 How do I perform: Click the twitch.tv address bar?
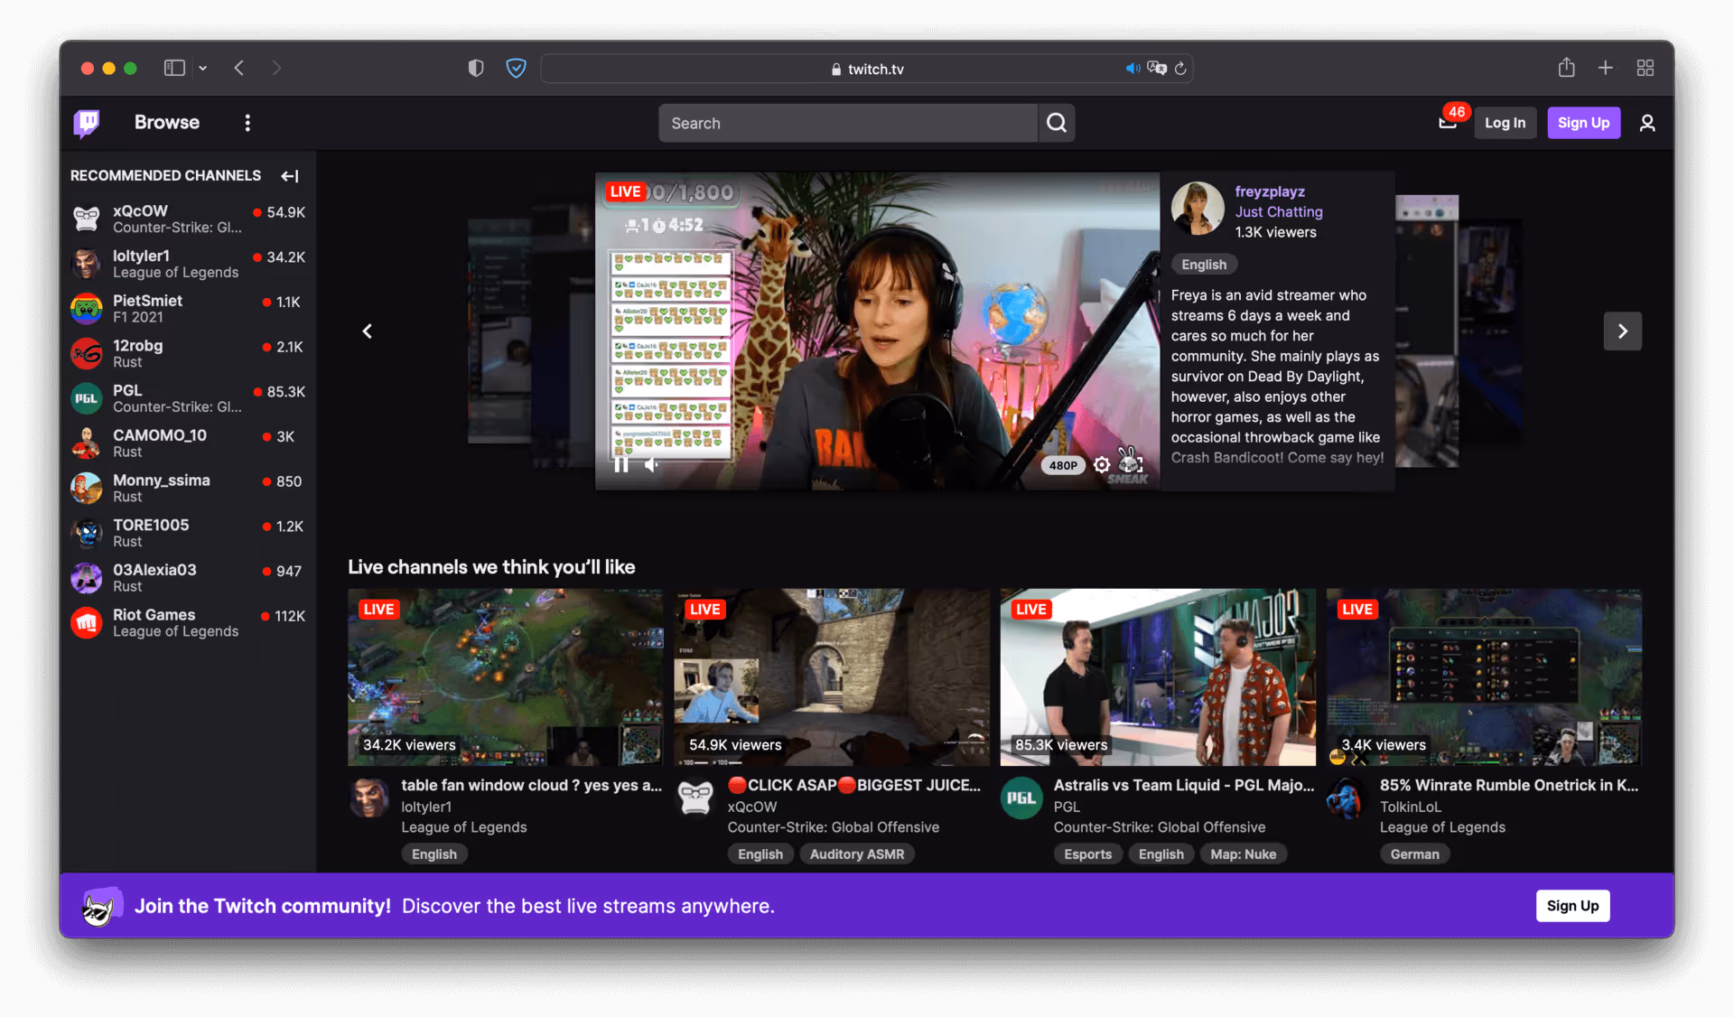tap(867, 69)
